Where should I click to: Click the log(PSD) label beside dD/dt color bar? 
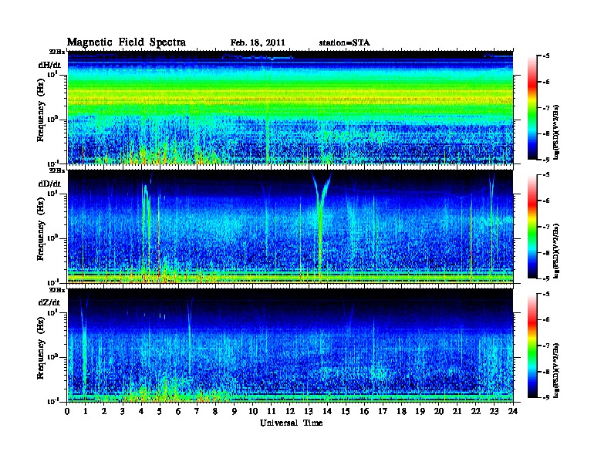click(x=557, y=251)
